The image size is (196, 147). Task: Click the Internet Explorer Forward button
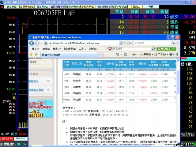(37, 43)
